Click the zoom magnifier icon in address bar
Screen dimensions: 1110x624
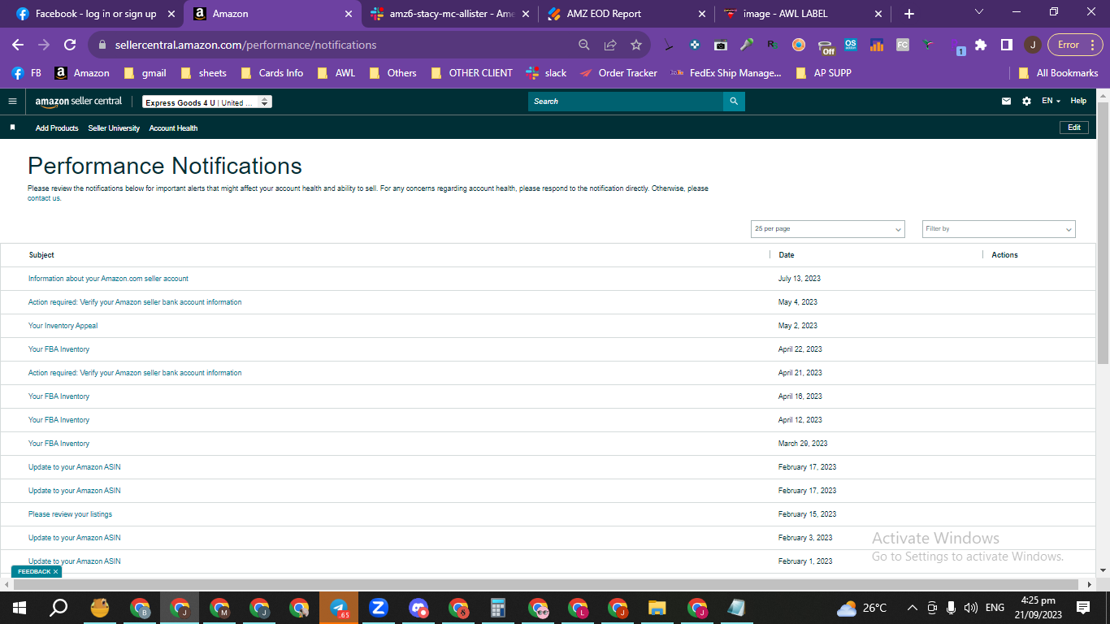point(584,45)
